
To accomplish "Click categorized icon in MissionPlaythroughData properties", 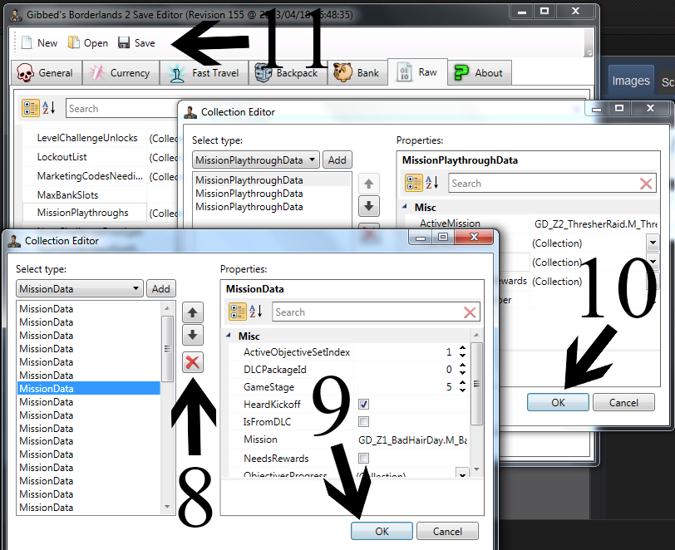I will [414, 183].
